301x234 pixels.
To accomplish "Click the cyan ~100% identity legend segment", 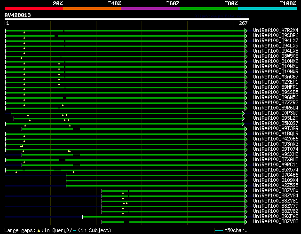I will 267,8.
